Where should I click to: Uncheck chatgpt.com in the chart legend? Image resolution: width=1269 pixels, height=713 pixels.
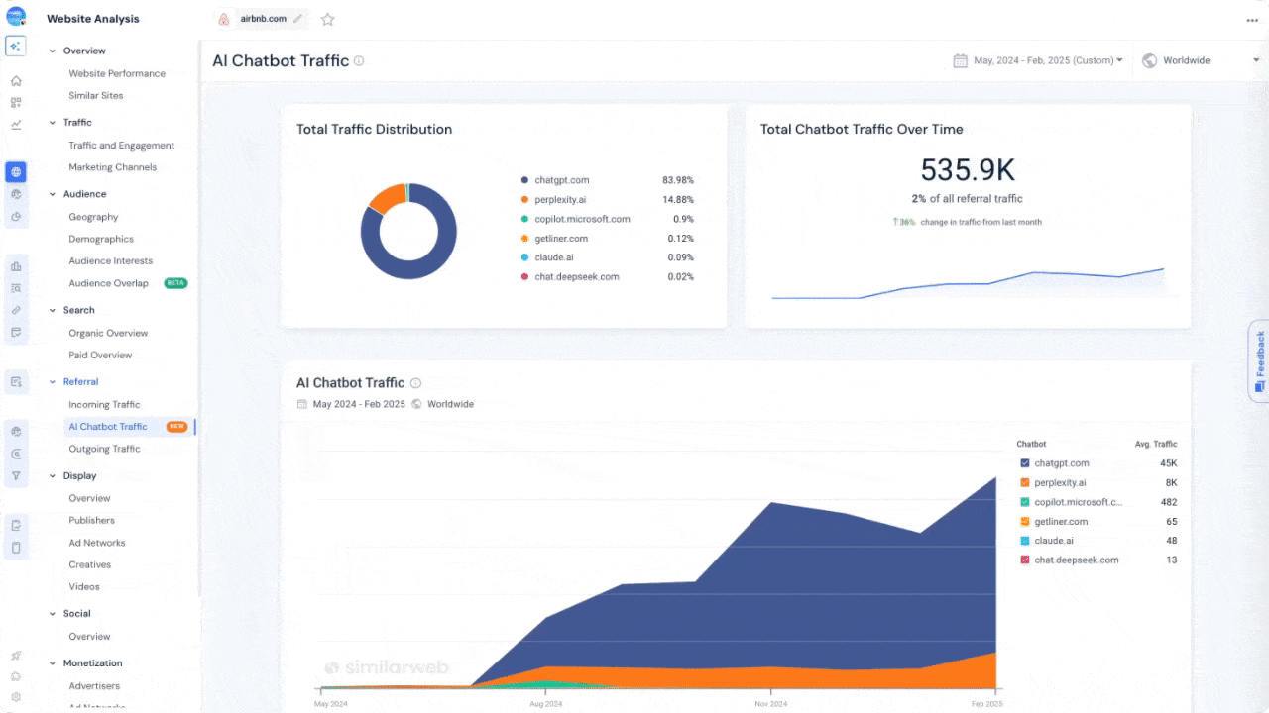(x=1024, y=462)
